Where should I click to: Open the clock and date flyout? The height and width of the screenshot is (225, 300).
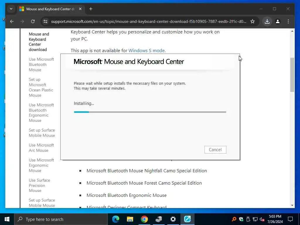click(x=275, y=219)
